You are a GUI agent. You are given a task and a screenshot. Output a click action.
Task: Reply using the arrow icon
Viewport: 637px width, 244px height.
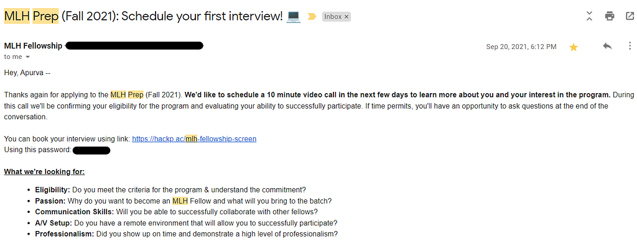tap(607, 46)
